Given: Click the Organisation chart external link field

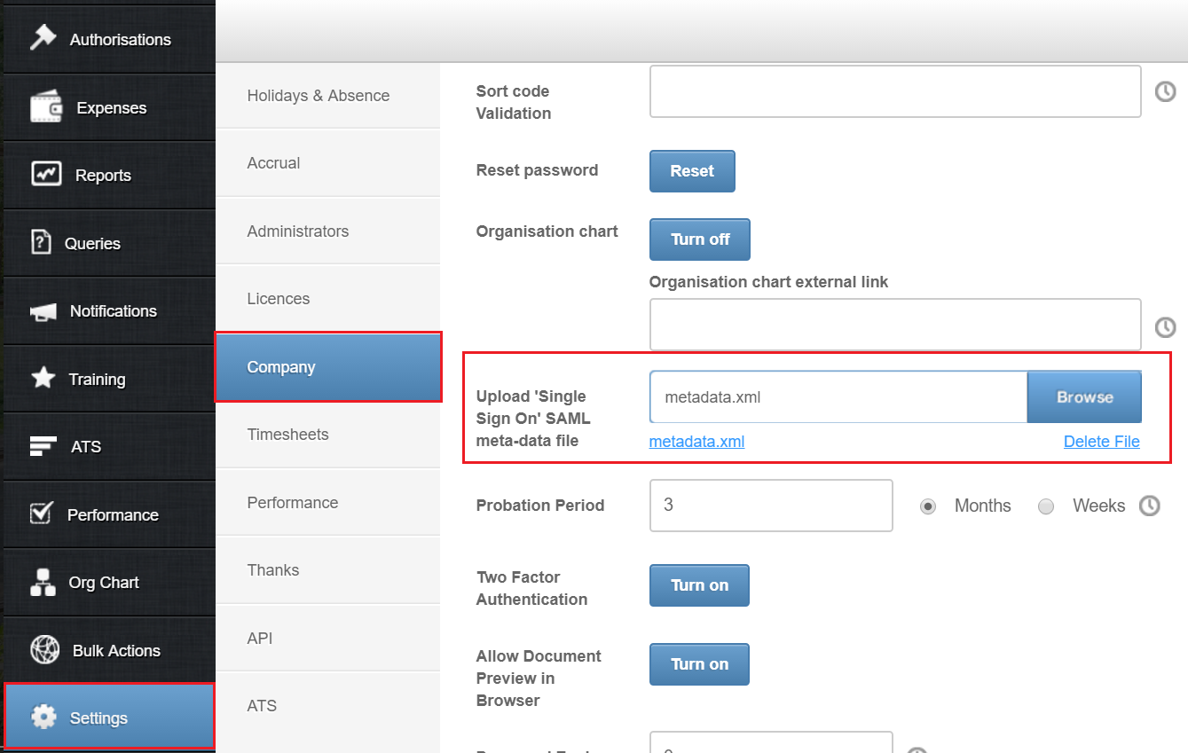Looking at the screenshot, I should (x=894, y=325).
